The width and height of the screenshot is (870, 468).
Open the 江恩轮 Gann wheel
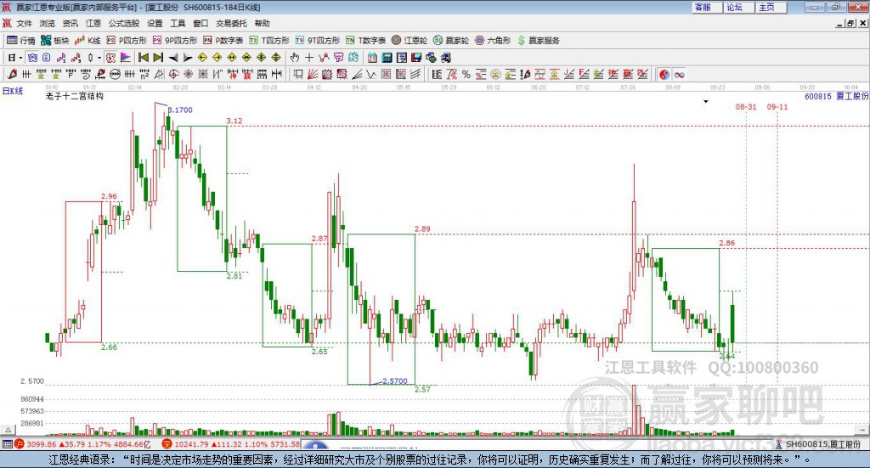410,41
